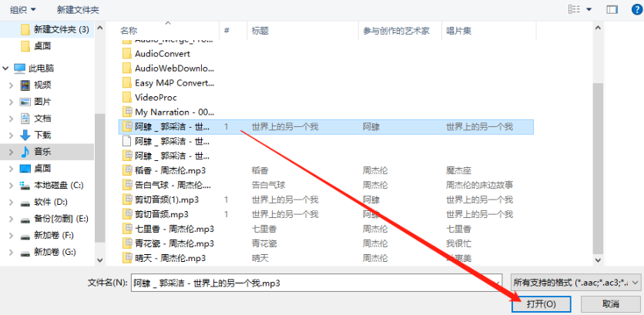Select 晴天 - 周杰伦.mp3 file
The image size is (644, 315).
click(170, 258)
